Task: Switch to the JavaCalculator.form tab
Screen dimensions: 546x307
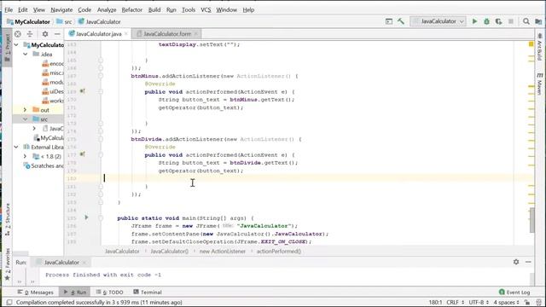Action: tap(167, 34)
